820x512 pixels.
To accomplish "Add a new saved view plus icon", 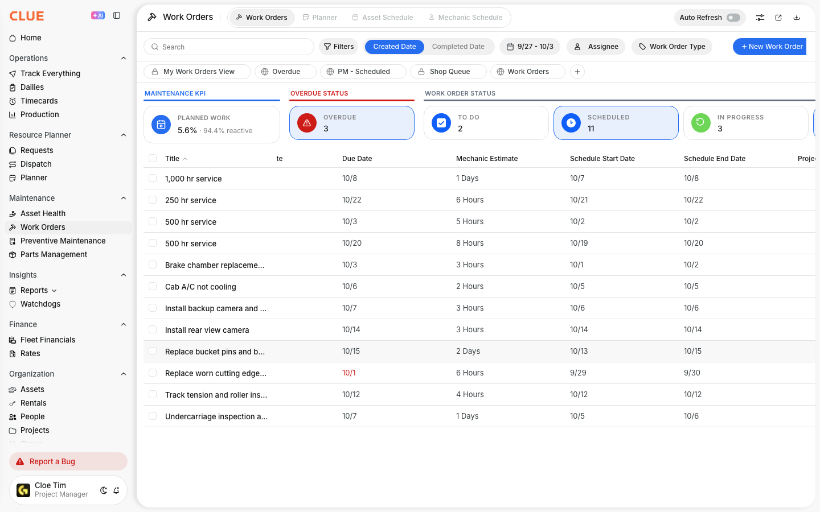I will (x=577, y=72).
